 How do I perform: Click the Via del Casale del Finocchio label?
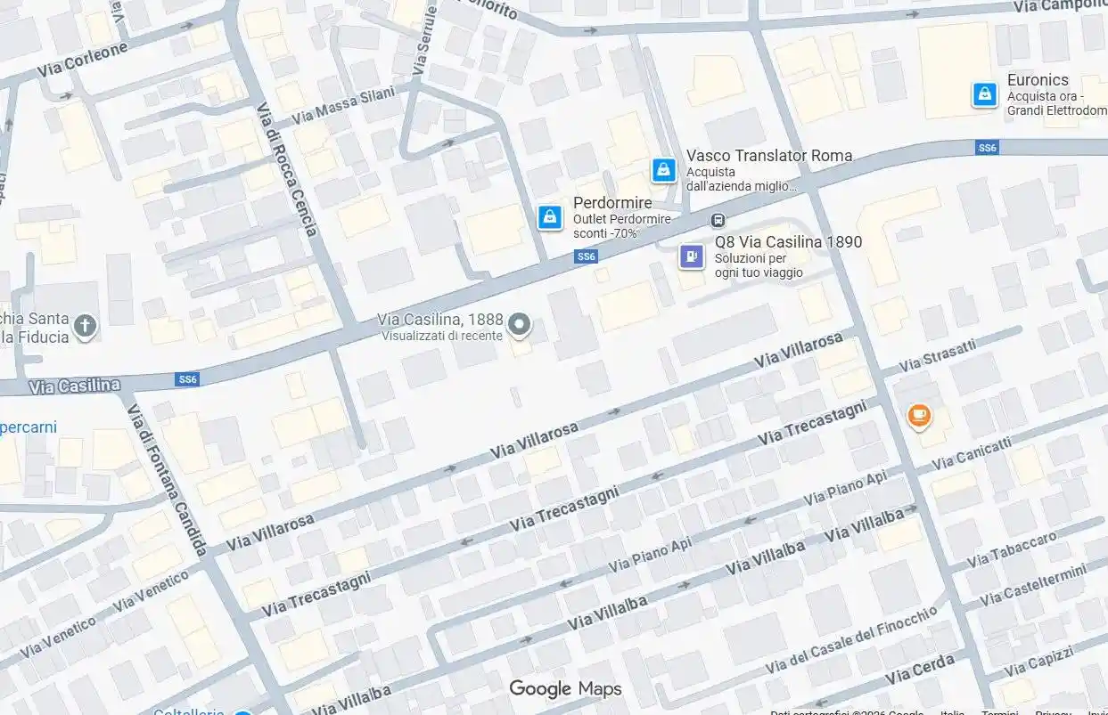pyautogui.click(x=851, y=638)
